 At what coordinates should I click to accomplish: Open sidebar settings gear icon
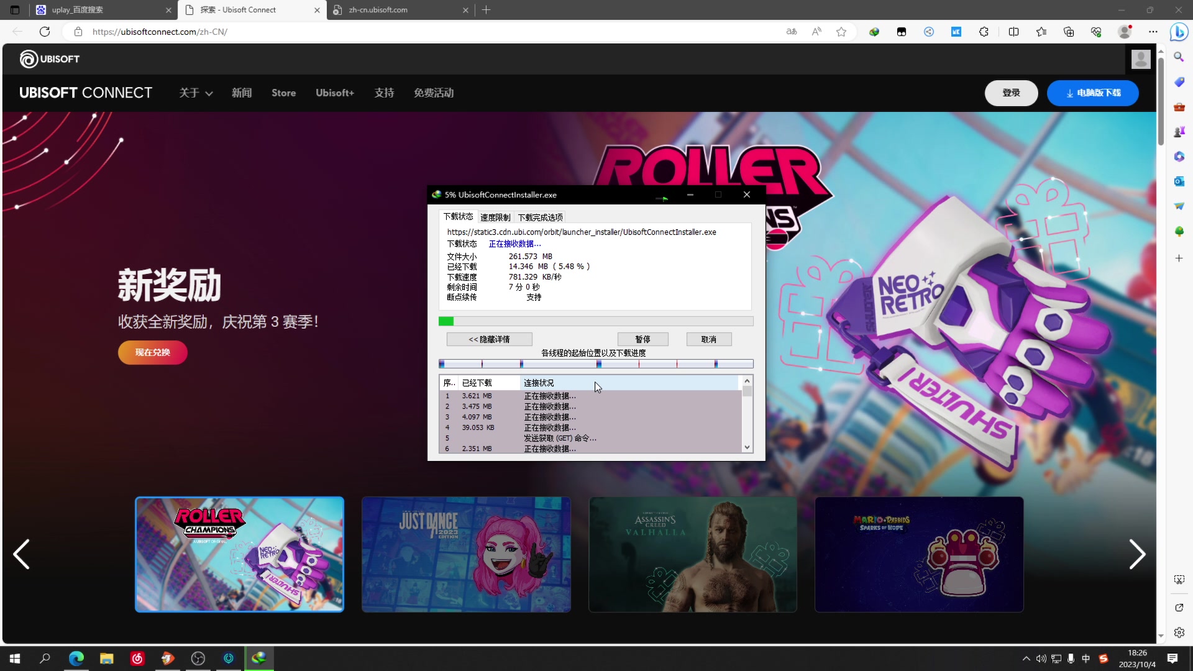pyautogui.click(x=1179, y=632)
